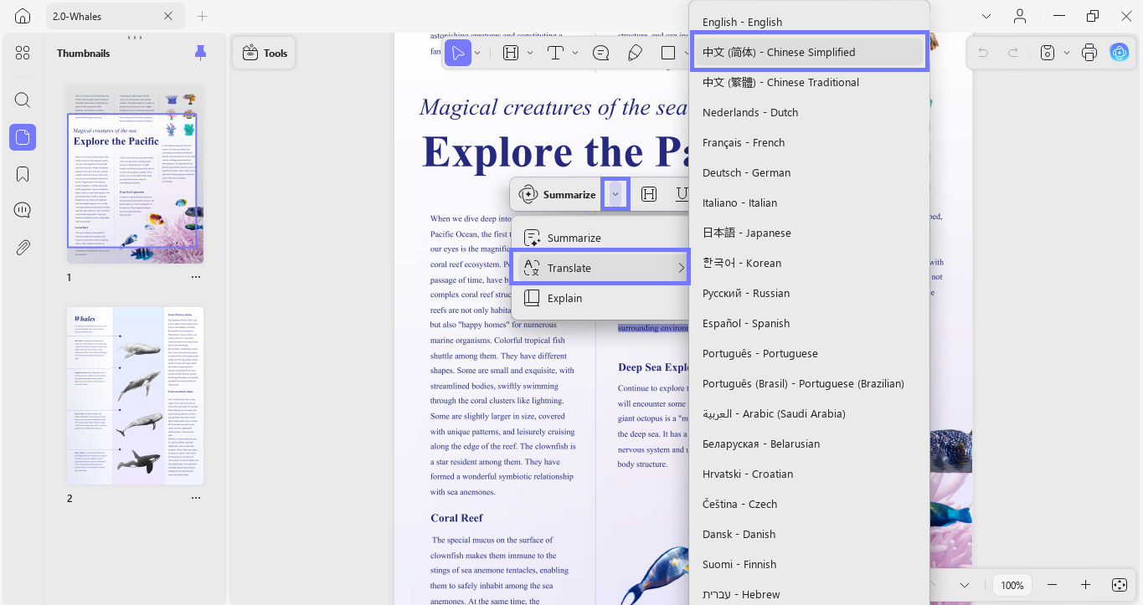Click the Explain option

coord(565,298)
